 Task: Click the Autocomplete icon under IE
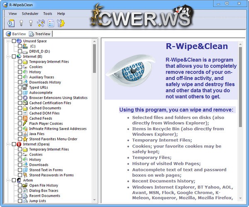click(x=25, y=92)
